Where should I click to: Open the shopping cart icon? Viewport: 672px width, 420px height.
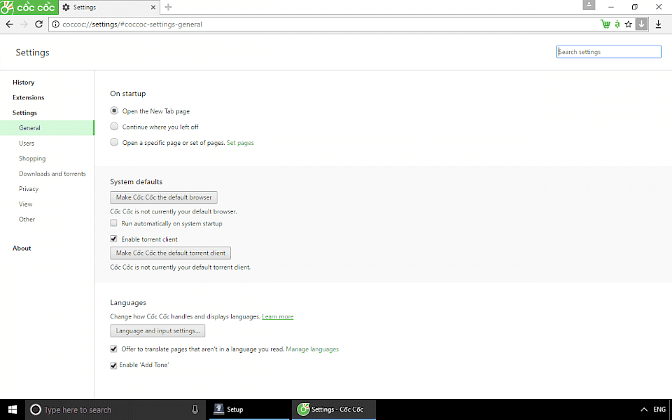click(605, 24)
